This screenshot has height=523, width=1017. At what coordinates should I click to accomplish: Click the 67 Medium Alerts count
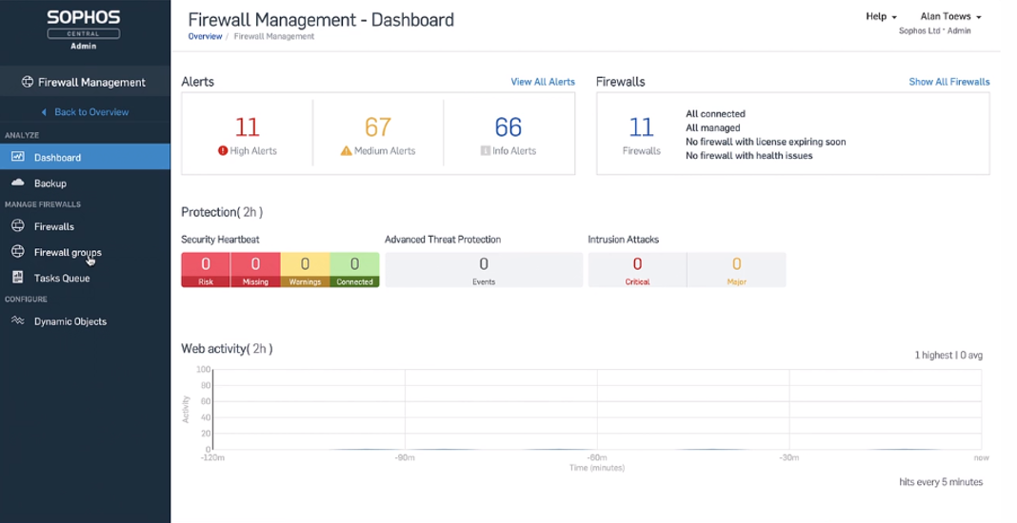pos(378,127)
